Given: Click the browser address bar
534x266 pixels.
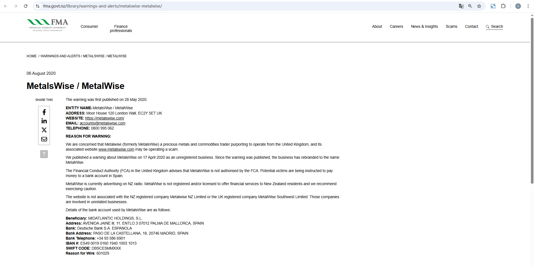Looking at the screenshot, I should 223,6.
